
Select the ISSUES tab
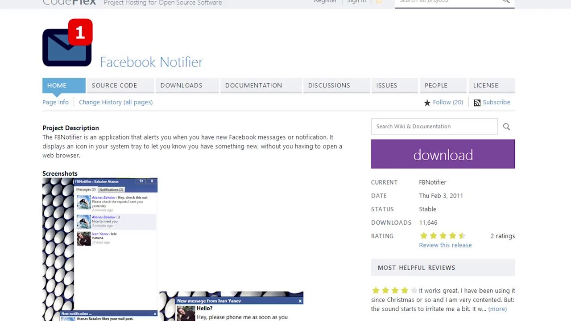click(395, 85)
